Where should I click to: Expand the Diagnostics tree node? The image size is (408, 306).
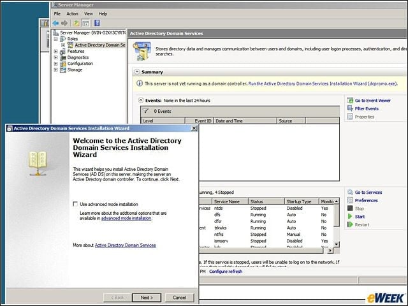point(55,57)
